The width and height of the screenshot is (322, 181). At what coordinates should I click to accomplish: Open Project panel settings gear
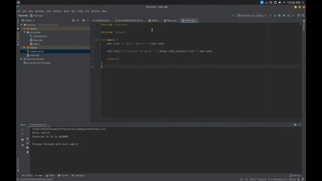coord(84,21)
